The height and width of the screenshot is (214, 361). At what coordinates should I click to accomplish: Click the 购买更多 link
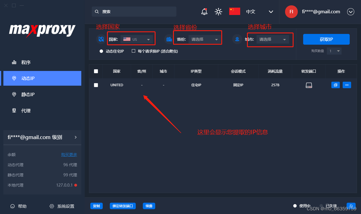pos(69,154)
